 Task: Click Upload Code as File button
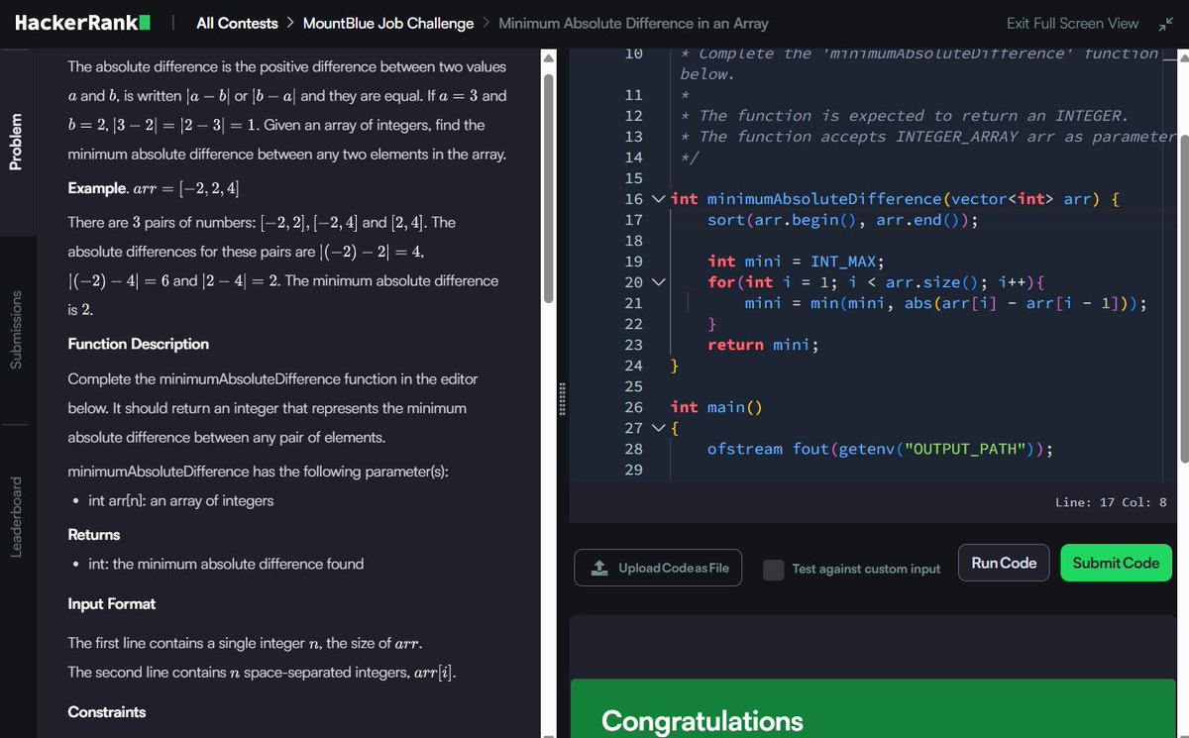click(658, 568)
